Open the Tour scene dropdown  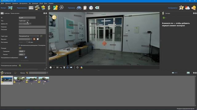click(29, 36)
